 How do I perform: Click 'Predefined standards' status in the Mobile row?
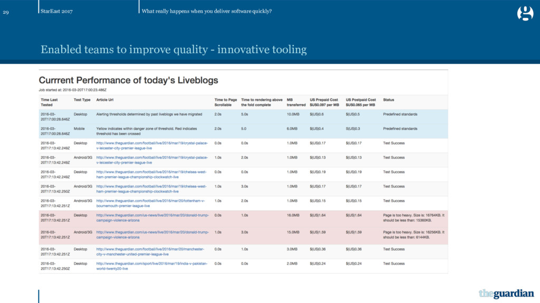point(400,129)
